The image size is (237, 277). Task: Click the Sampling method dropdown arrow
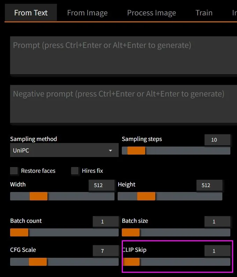point(111,150)
